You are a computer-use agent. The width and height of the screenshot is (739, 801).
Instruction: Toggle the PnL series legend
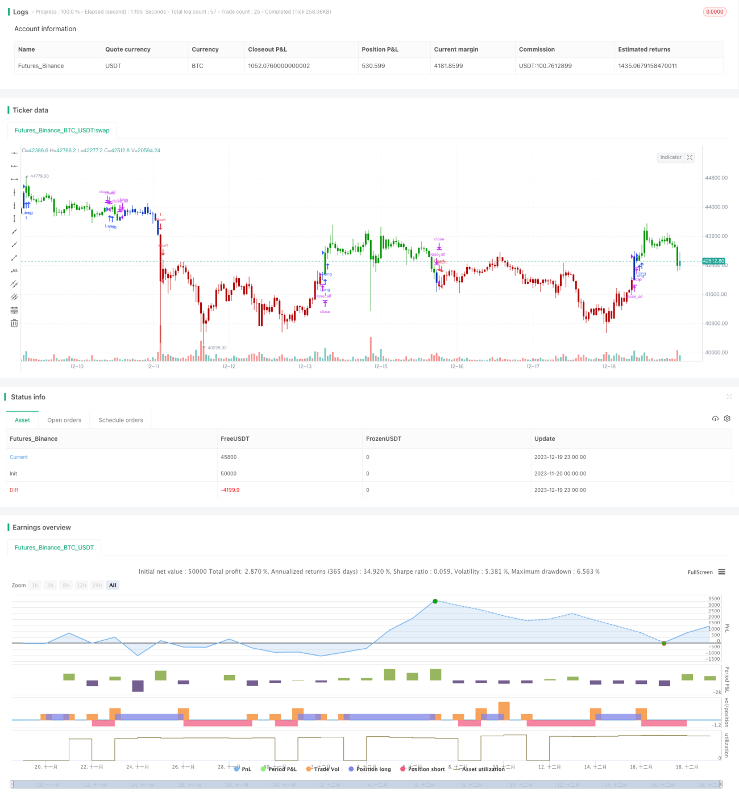point(243,769)
